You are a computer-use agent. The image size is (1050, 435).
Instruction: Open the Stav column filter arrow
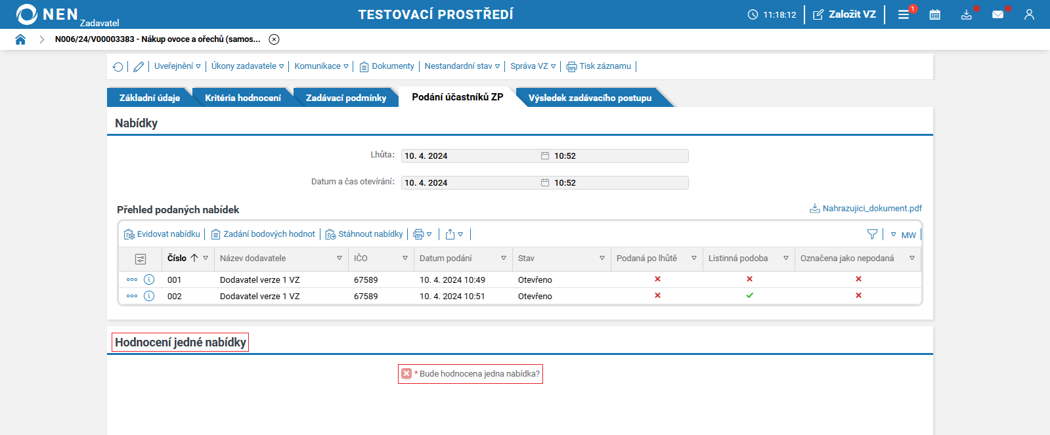pos(602,258)
